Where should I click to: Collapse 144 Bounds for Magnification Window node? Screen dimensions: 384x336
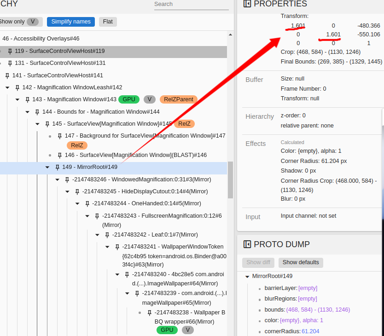pyautogui.click(x=28, y=112)
